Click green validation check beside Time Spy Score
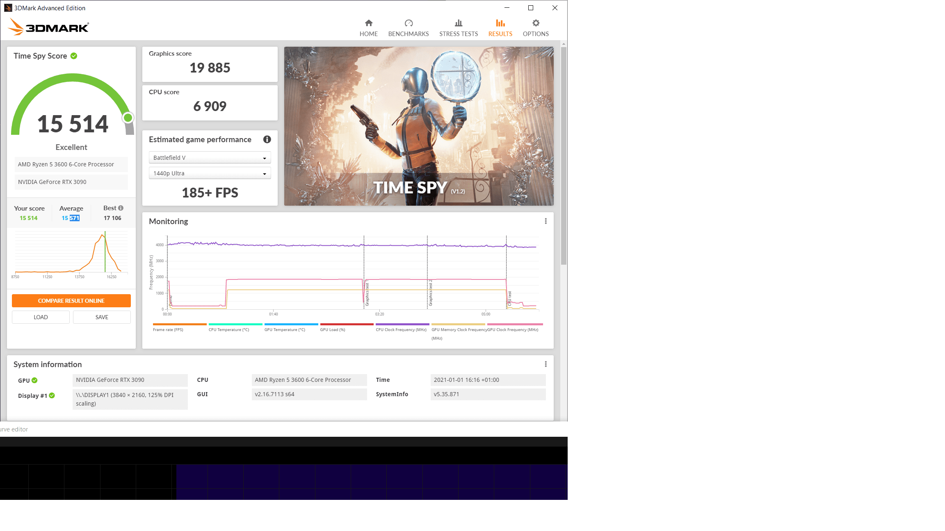The width and height of the screenshot is (945, 531). pyautogui.click(x=74, y=56)
